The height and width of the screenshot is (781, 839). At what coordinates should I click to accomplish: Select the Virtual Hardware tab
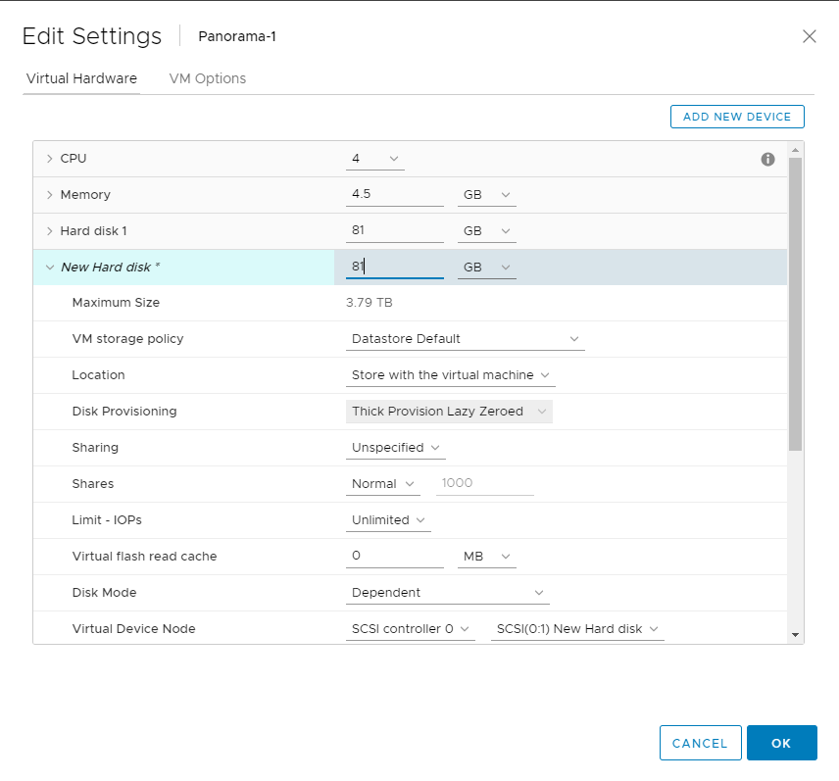click(81, 78)
